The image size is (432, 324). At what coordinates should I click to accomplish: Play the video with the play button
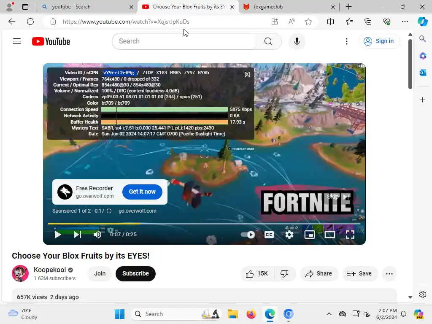[x=57, y=235]
